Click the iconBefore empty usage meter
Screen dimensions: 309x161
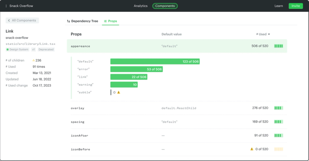(x=279, y=149)
